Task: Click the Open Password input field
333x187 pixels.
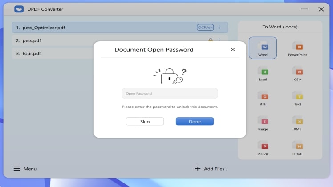Action: pyautogui.click(x=170, y=93)
